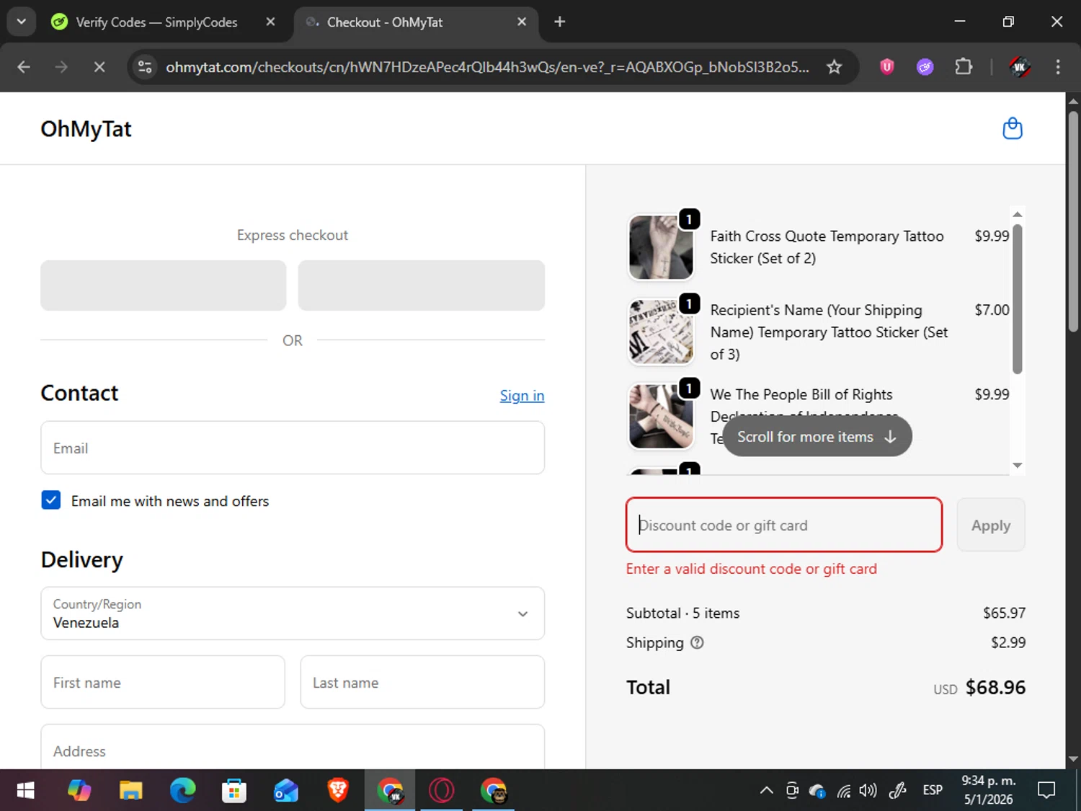Click the browser forward arrow

coord(61,67)
